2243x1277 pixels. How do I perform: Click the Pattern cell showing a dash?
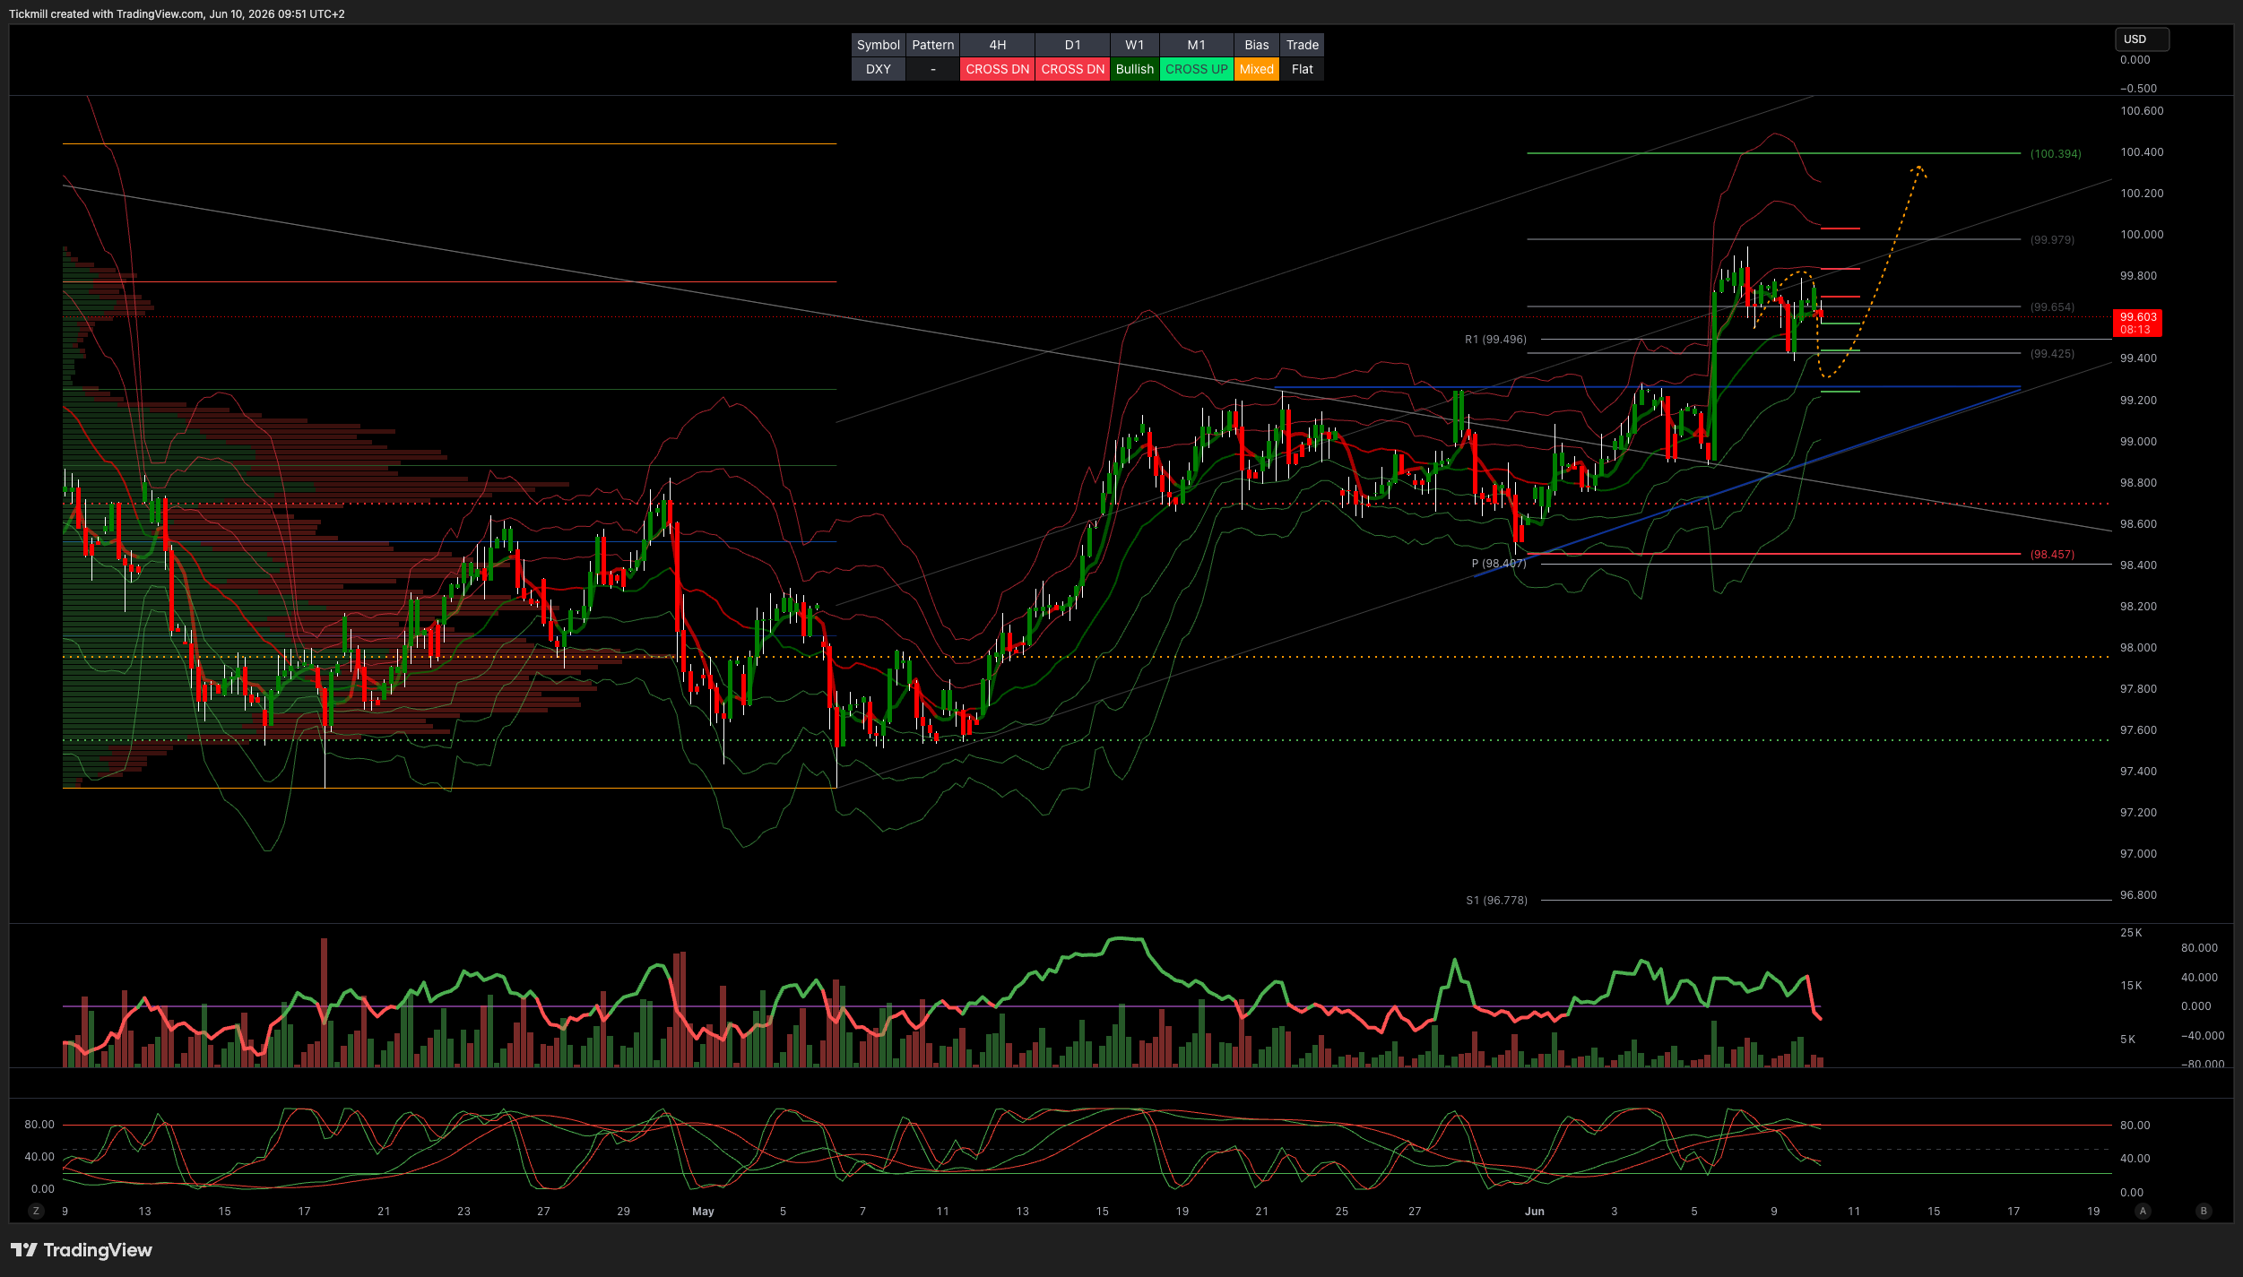[932, 69]
